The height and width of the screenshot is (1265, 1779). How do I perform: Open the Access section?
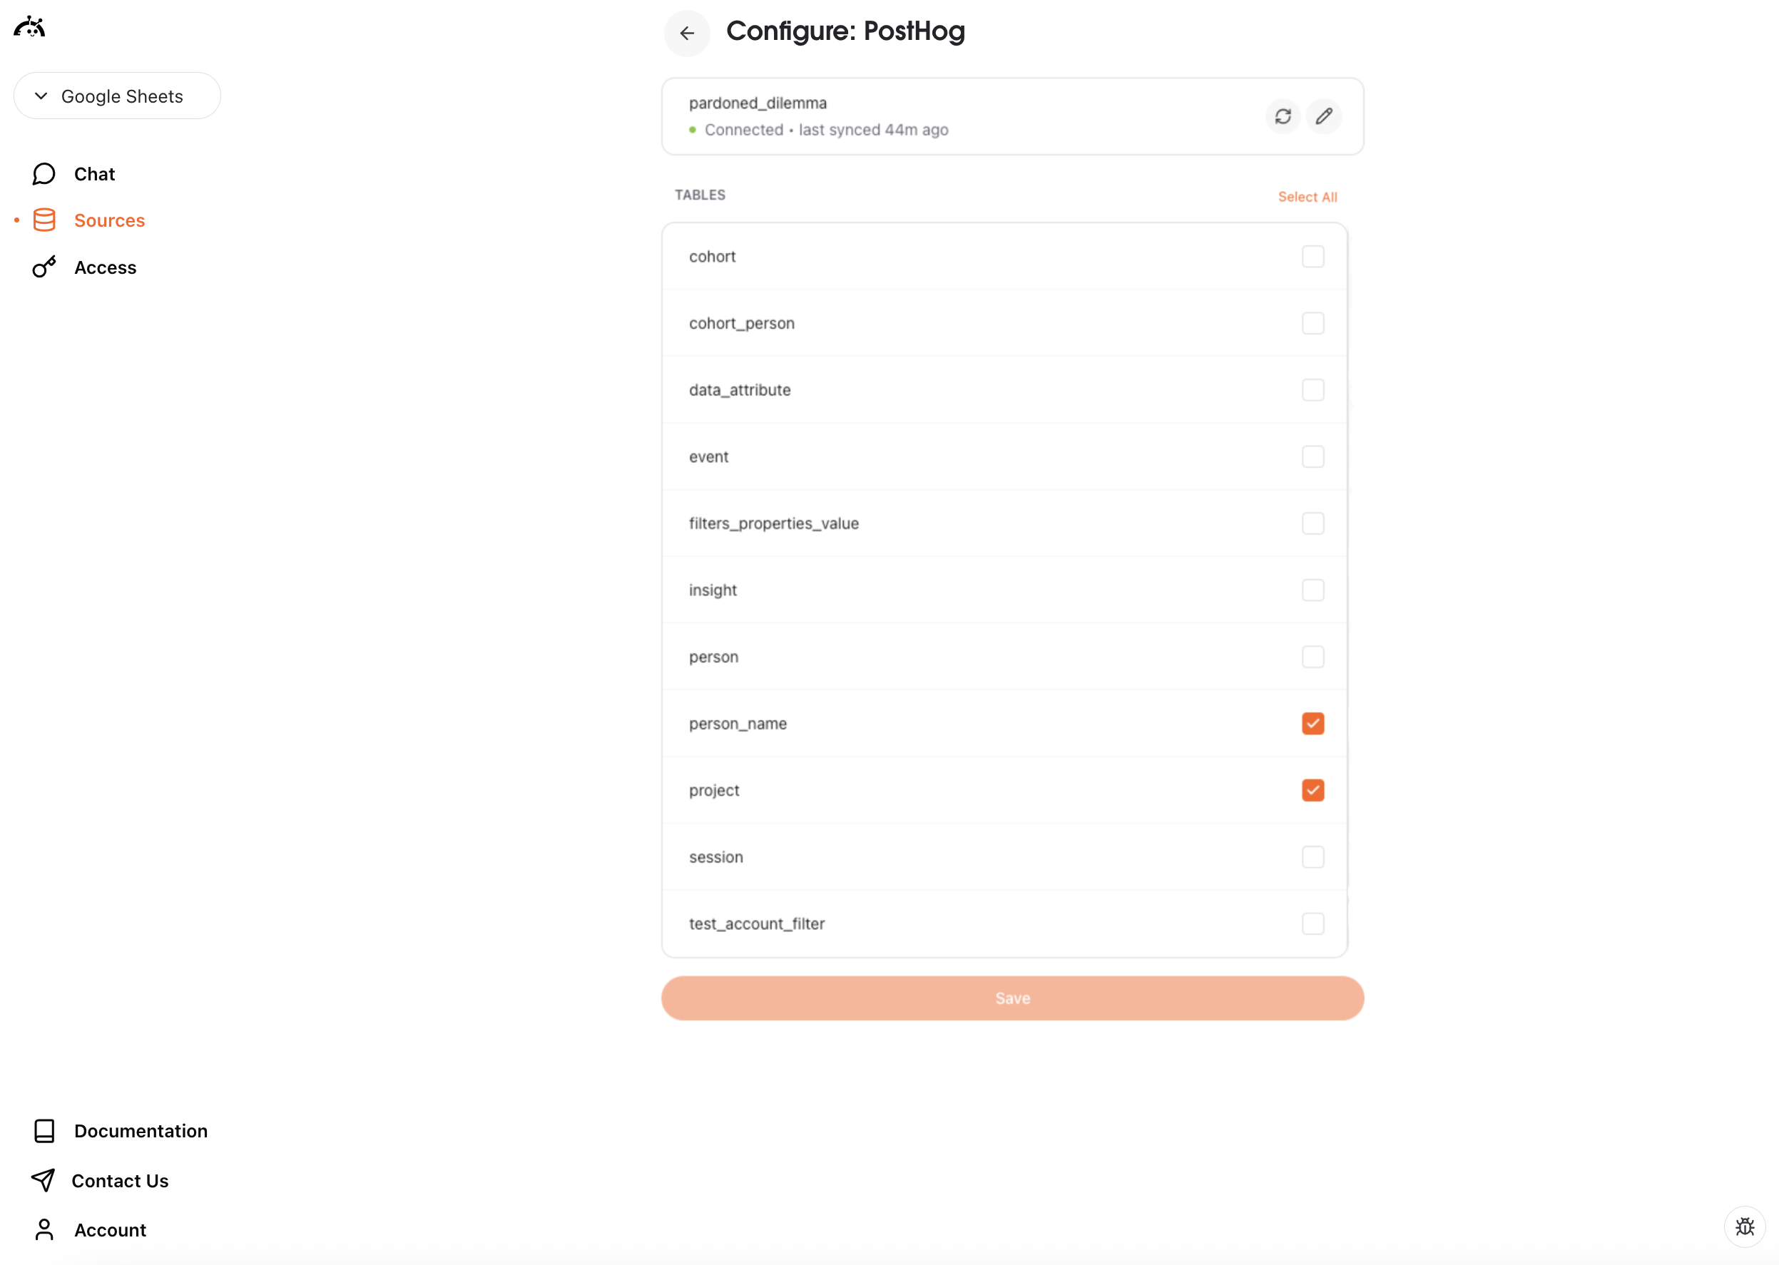click(x=105, y=267)
